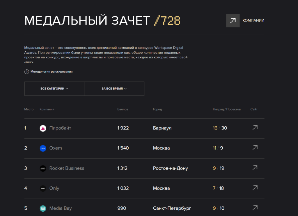The height and width of the screenshot is (216, 298).
Task: Click the city Ростов-на-Дону
Action: [x=171, y=168]
